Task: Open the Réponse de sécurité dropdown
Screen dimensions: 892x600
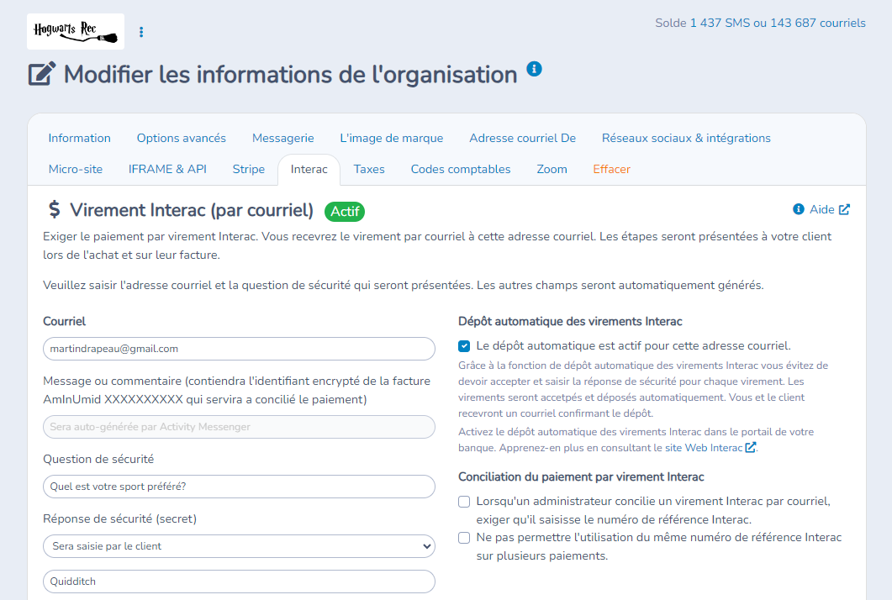Action: [239, 546]
